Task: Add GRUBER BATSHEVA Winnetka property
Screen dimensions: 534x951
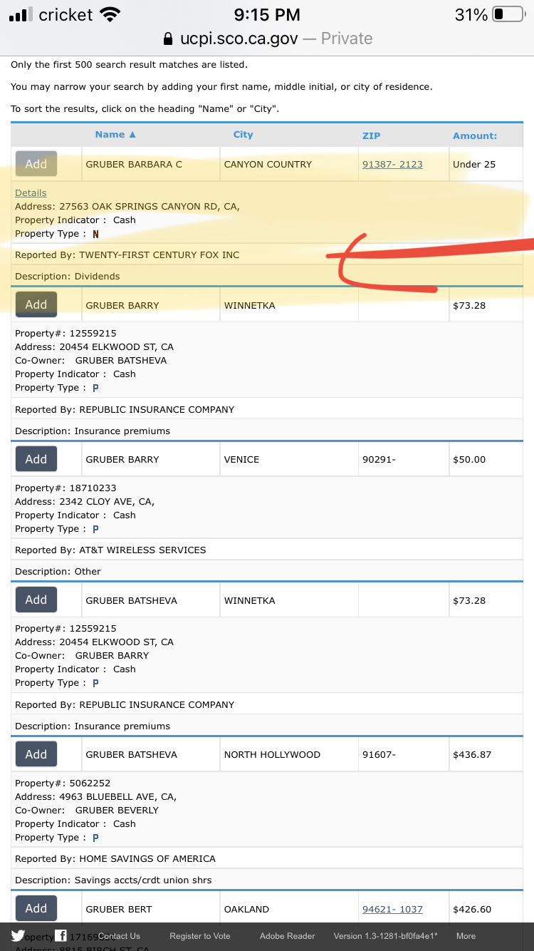Action: (36, 600)
